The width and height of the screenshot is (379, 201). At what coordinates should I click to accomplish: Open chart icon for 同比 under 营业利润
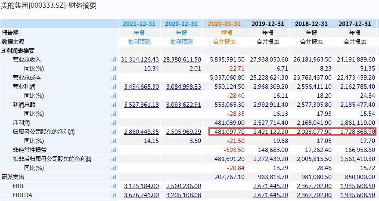pyautogui.click(x=114, y=96)
